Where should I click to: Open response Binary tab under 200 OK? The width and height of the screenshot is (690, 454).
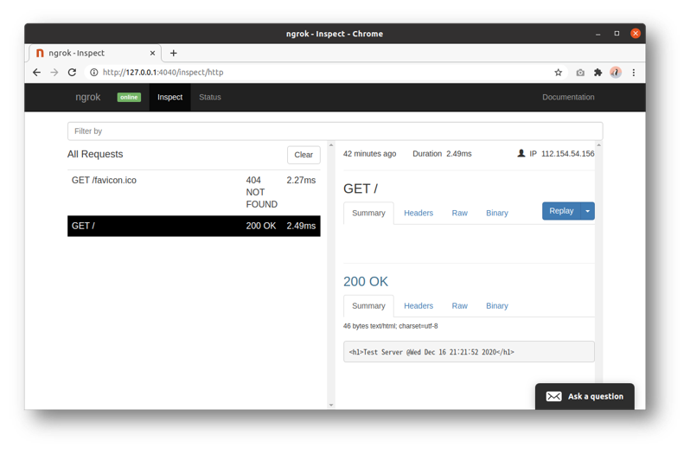(x=497, y=306)
